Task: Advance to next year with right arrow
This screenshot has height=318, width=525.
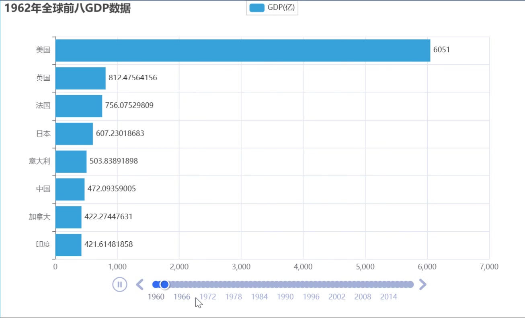Action: point(422,284)
